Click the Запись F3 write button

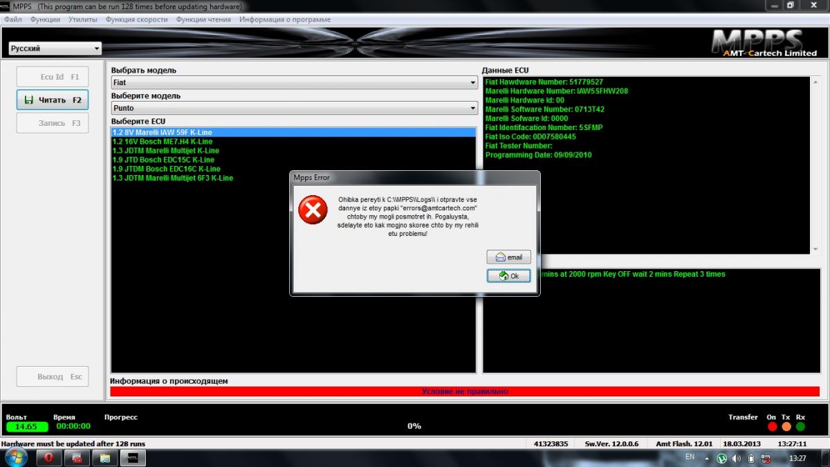[x=53, y=123]
